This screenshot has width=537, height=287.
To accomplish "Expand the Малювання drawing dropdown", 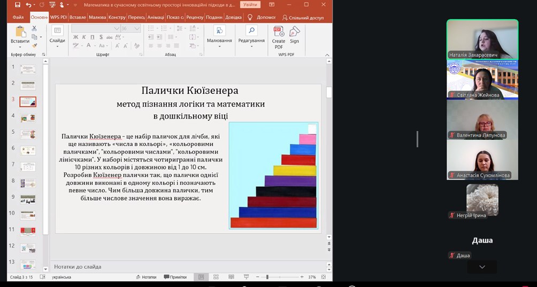I will pyautogui.click(x=219, y=44).
